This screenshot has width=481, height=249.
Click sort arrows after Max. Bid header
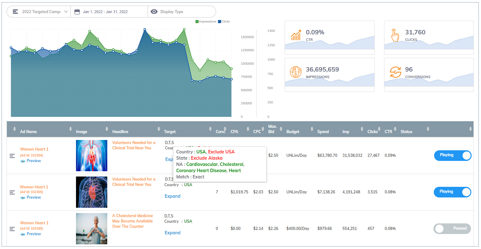[x=281, y=129]
